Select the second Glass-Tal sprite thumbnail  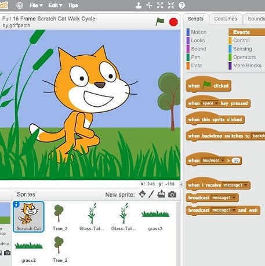click(x=124, y=217)
